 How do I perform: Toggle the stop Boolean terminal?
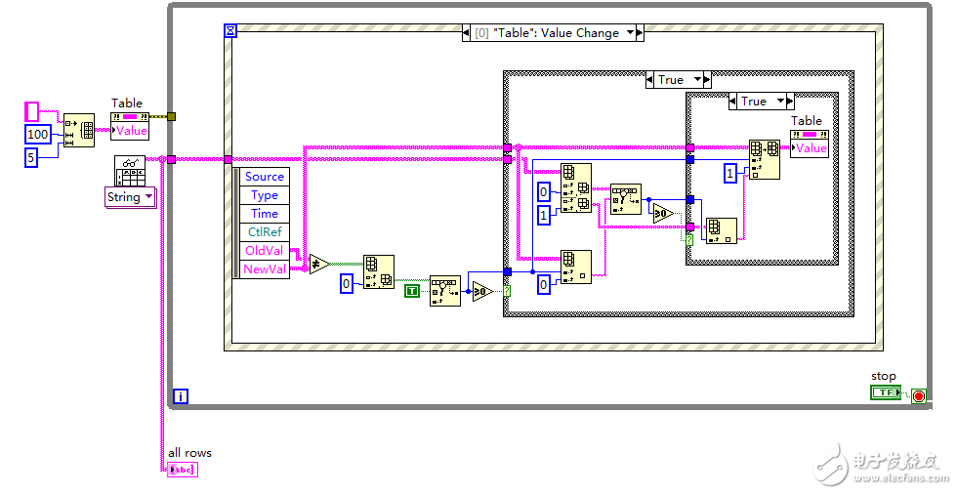click(886, 392)
